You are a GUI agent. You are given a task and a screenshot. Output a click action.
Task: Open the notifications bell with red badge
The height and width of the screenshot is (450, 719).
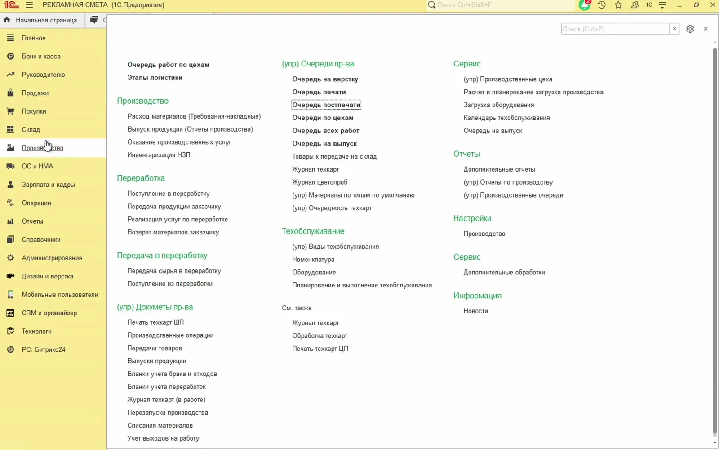tap(585, 5)
